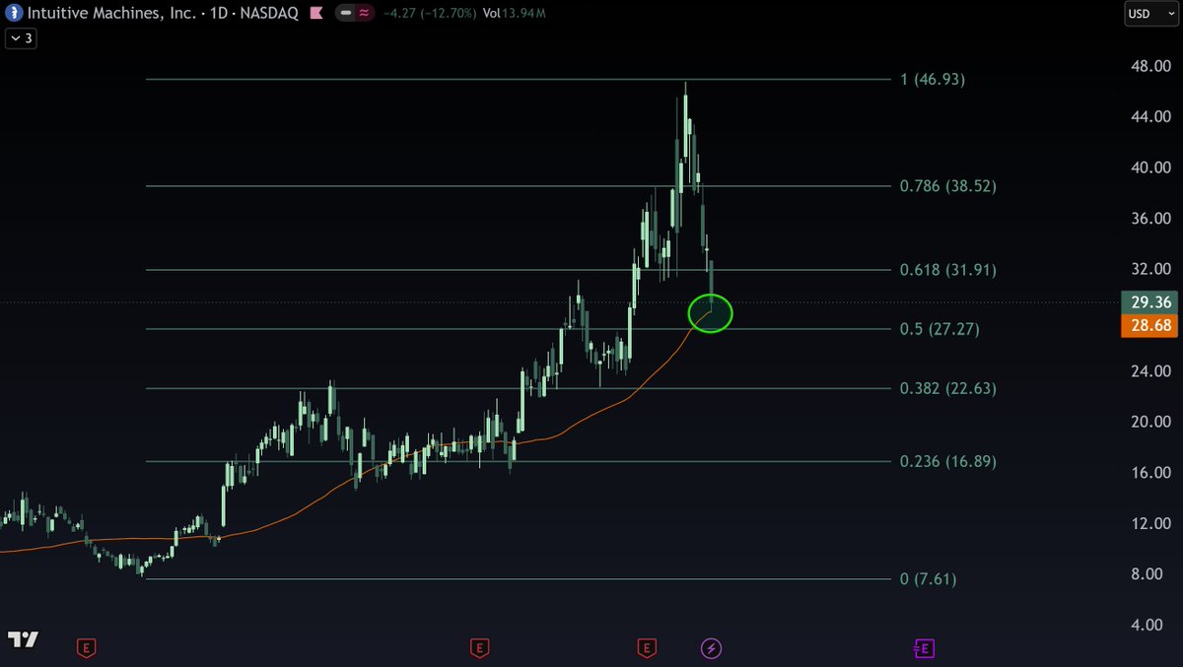The image size is (1183, 667).
Task: Collapse the indicators legend showing 3
Action: pos(21,38)
